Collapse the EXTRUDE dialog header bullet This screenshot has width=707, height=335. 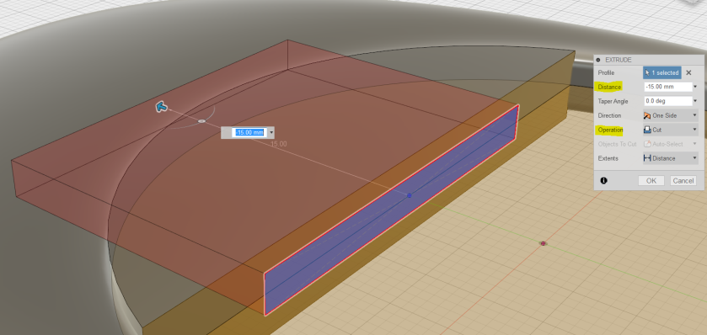point(598,60)
